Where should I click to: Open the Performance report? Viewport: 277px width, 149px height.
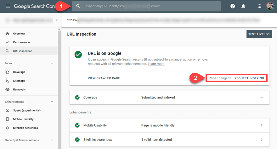click(x=21, y=42)
